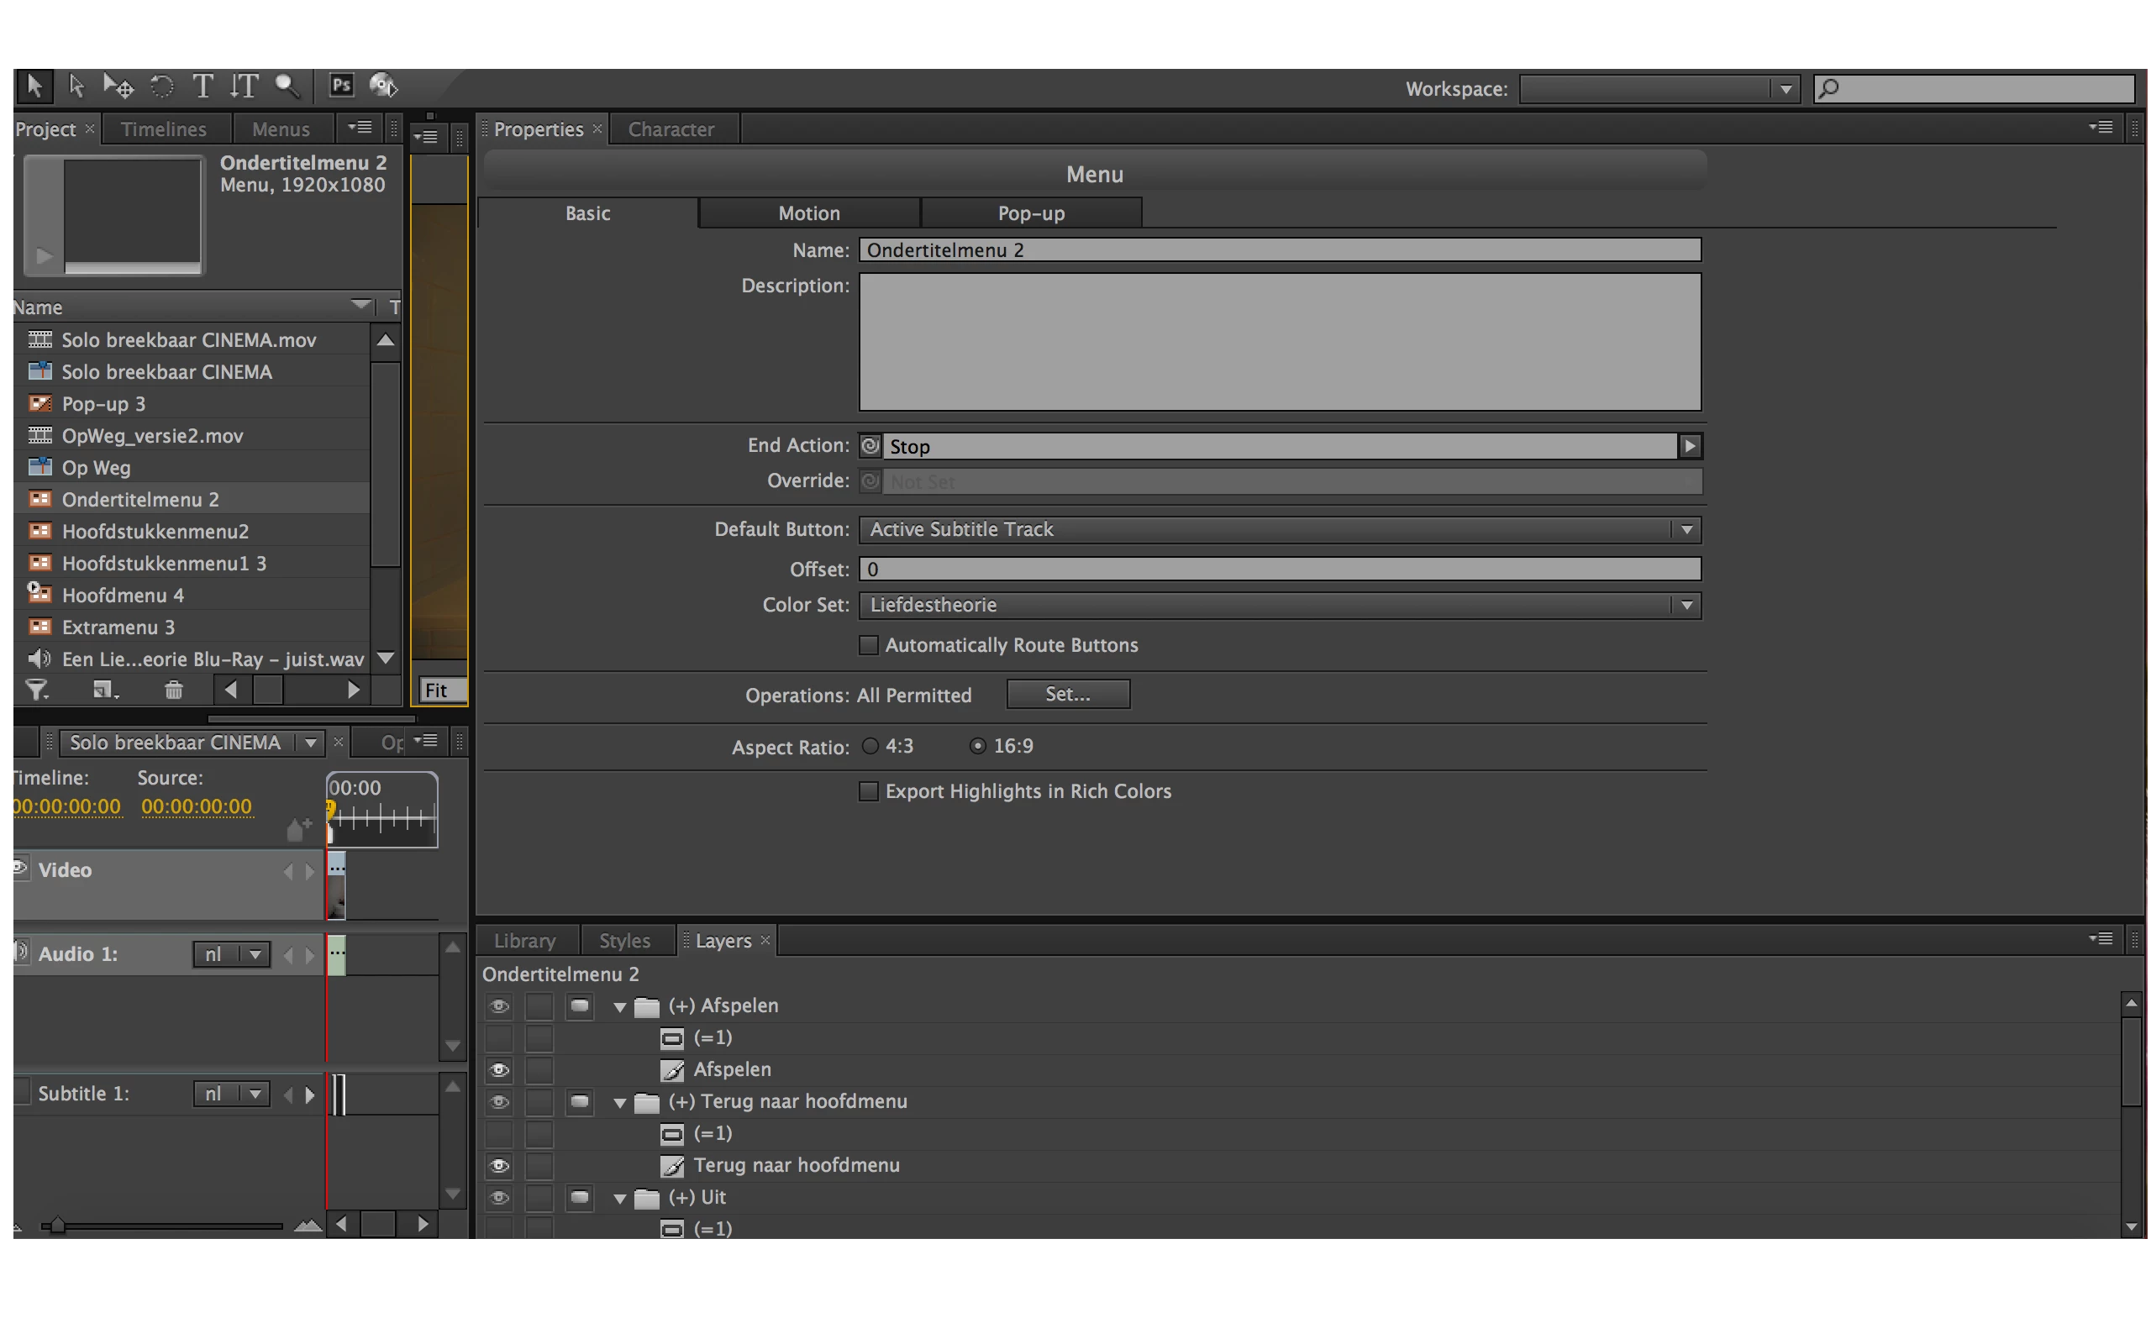Select the Rotate tool
The width and height of the screenshot is (2151, 1344).
coord(160,87)
